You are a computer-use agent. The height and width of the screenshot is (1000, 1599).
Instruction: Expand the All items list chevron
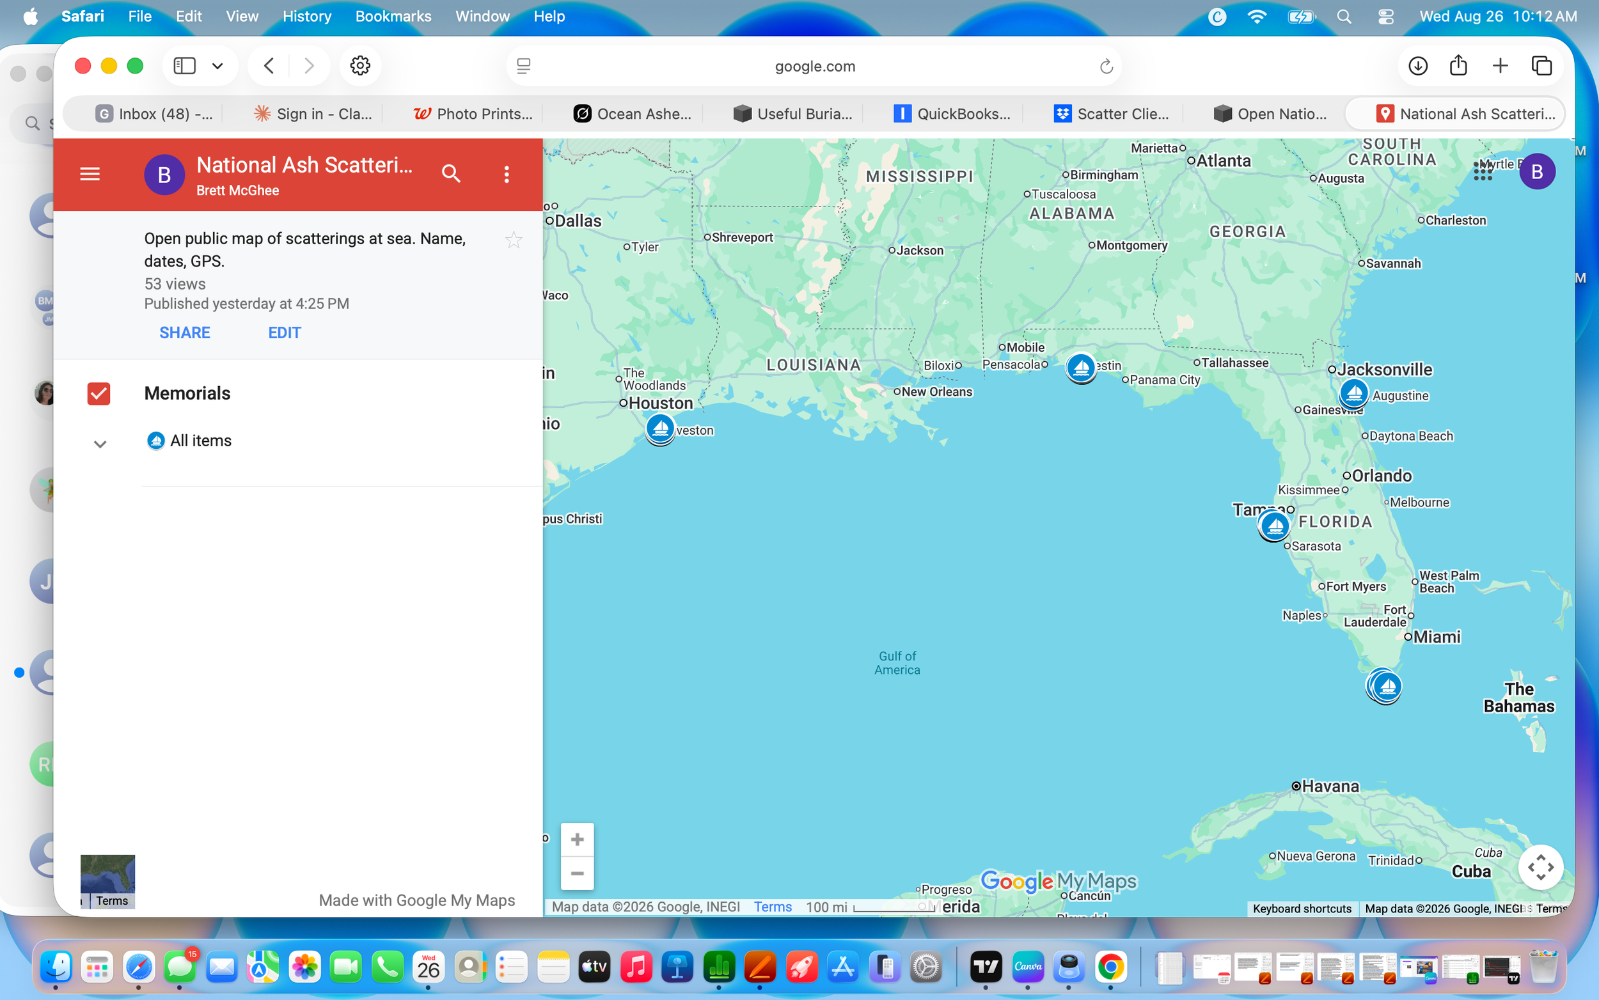point(100,444)
